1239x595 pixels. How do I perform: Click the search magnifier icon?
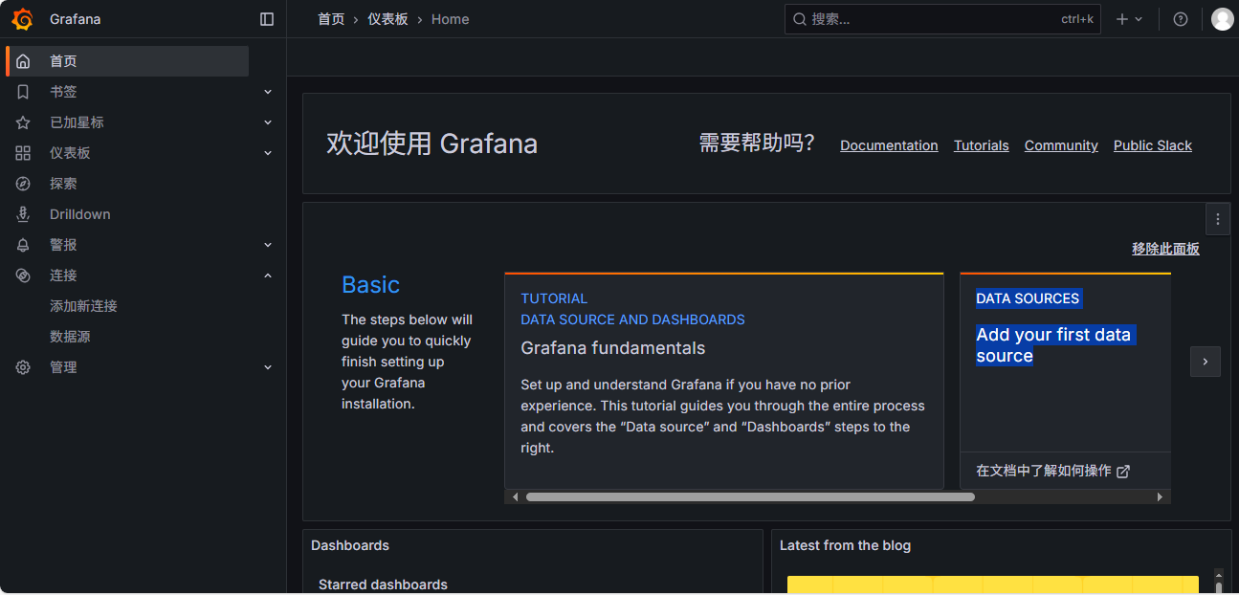click(800, 19)
